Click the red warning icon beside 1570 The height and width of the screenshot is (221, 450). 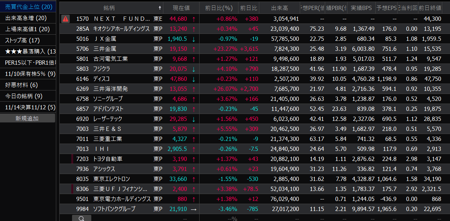coord(65,18)
